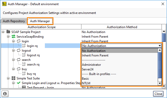This screenshot has width=167, height=98.
Task: Click the SOAP icon beside logout rq
Action: tap(24, 55)
